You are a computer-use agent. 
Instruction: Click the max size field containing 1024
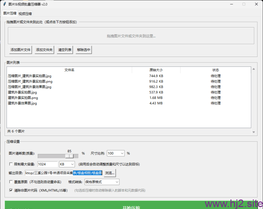(x=47, y=164)
